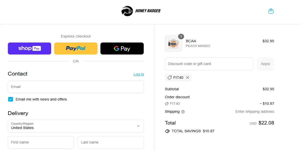301x151 pixels.
Task: Click the Country/Region chevron arrow
Action: [138, 126]
